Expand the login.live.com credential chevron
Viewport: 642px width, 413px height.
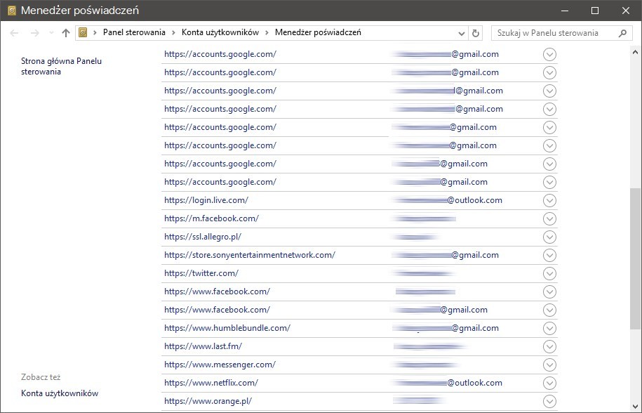(549, 200)
